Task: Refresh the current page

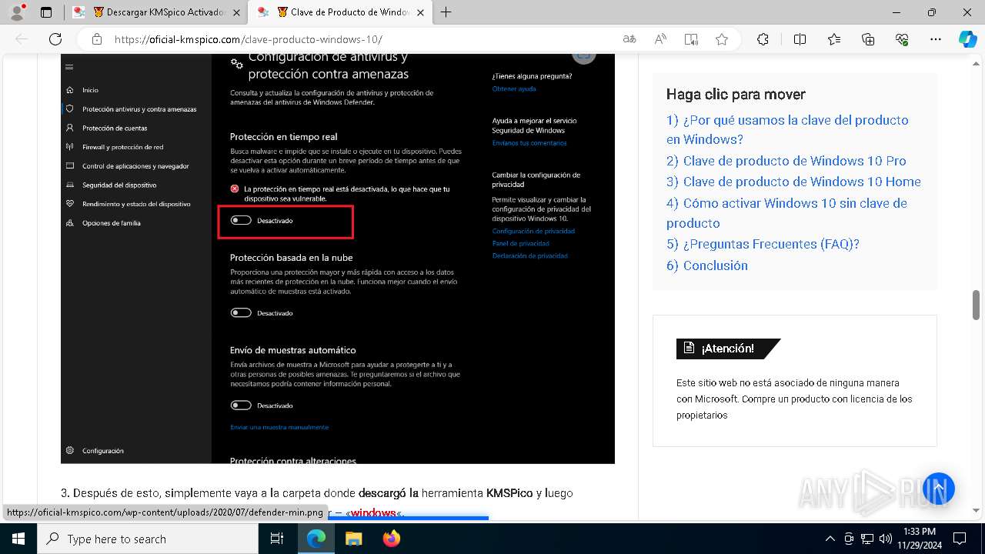Action: pyautogui.click(x=55, y=39)
